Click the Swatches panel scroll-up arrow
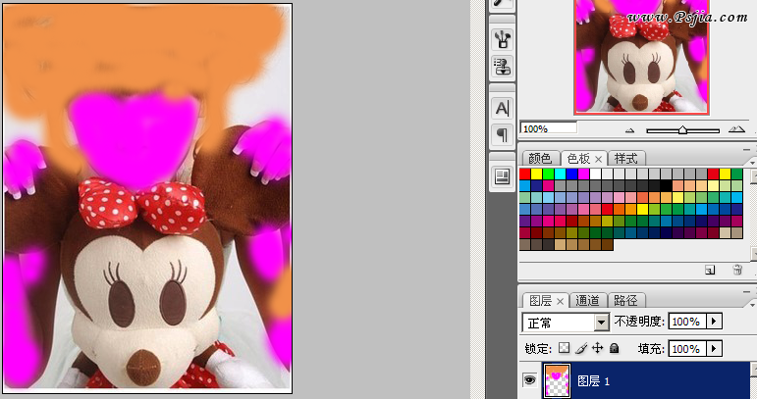This screenshot has width=757, height=399. [x=754, y=176]
